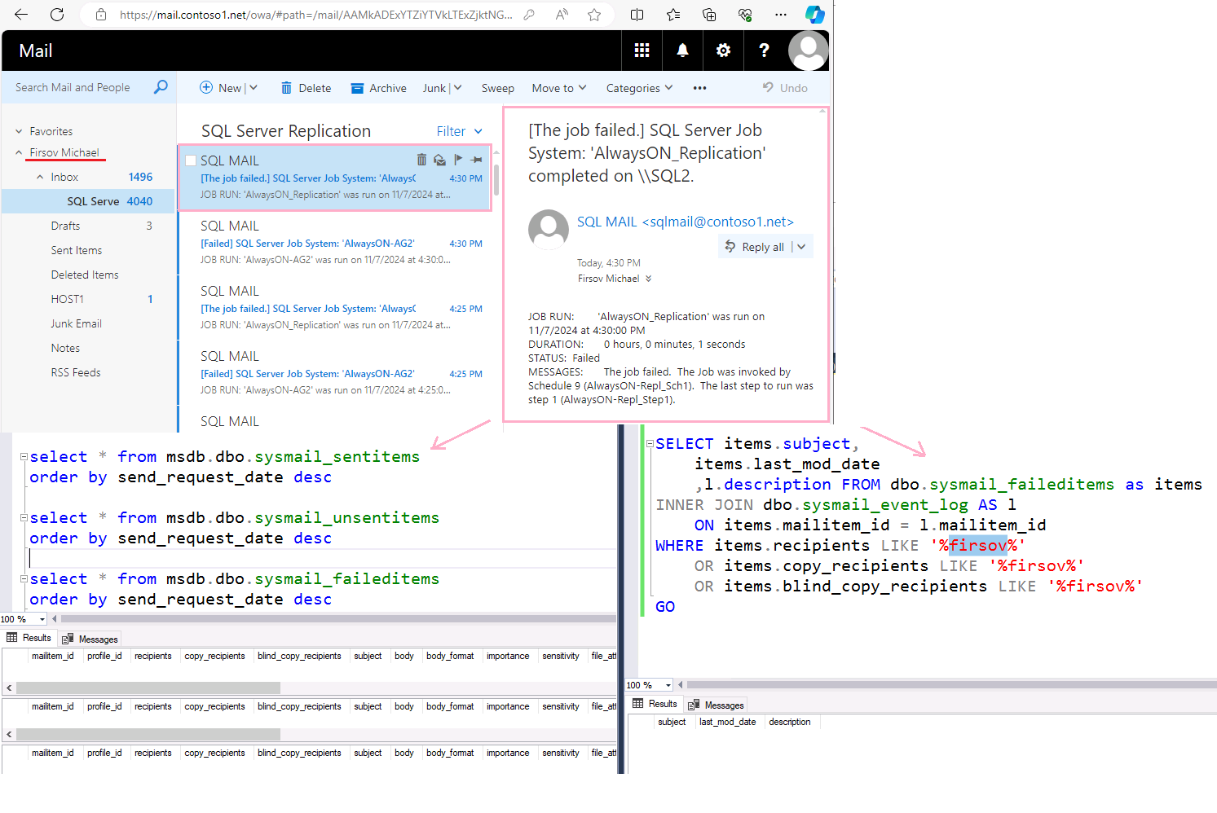
Task: Click the browser address bar URL
Action: pos(316,15)
